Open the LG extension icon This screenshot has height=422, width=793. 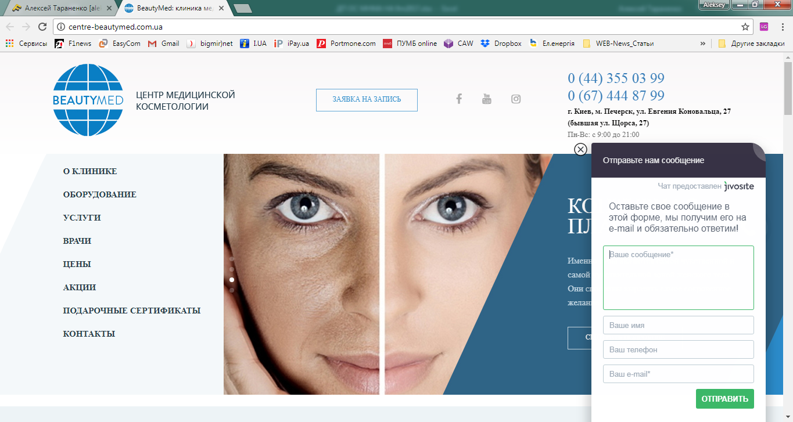(x=764, y=27)
